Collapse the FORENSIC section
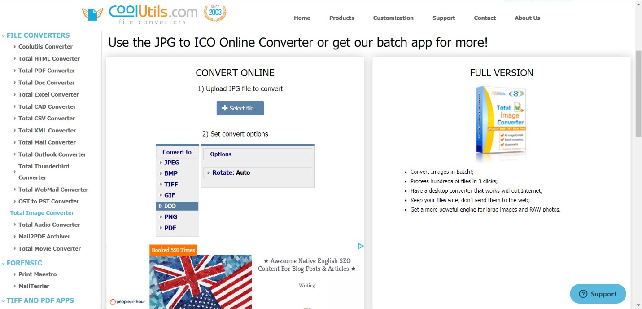Viewport: 642px width, 309px height. (22, 263)
